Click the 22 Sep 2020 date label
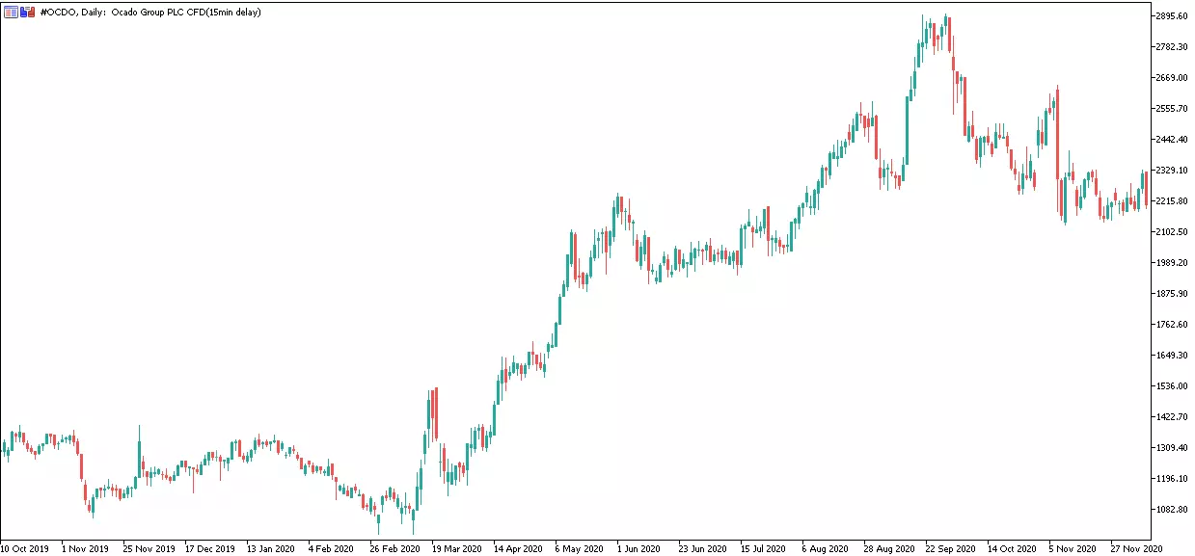 point(950,548)
